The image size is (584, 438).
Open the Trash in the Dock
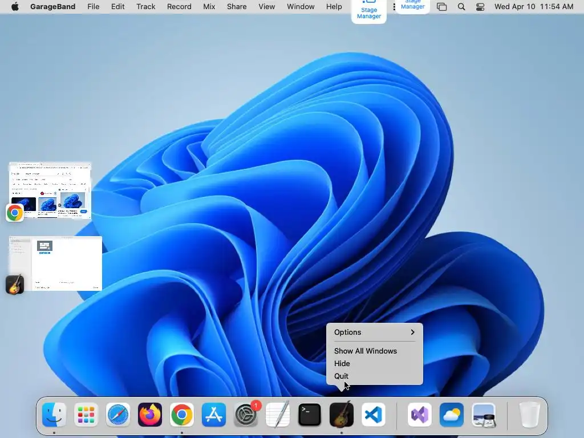(529, 415)
